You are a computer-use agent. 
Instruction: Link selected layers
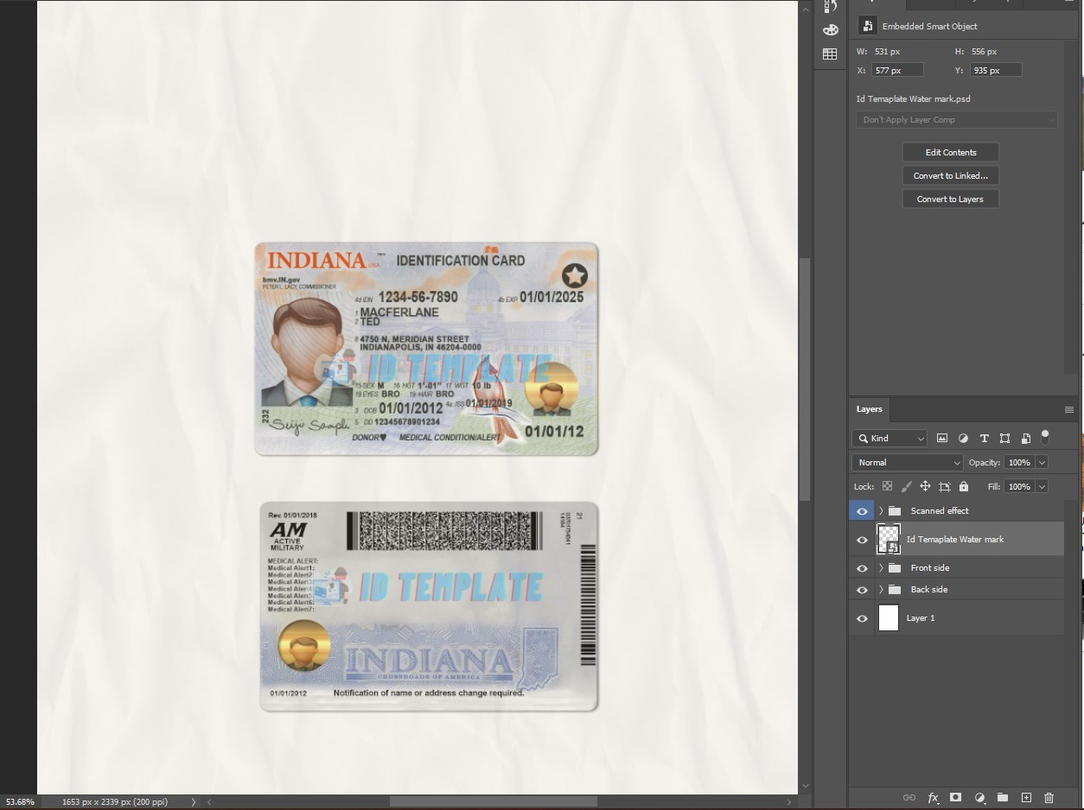coord(909,798)
